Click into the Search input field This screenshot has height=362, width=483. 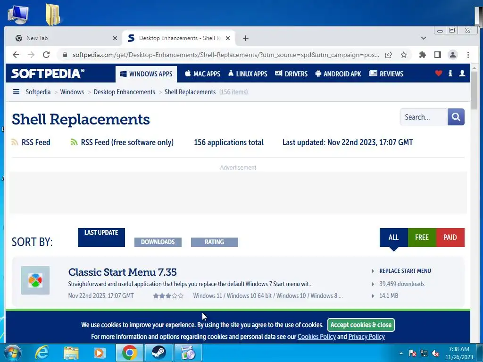coord(424,117)
